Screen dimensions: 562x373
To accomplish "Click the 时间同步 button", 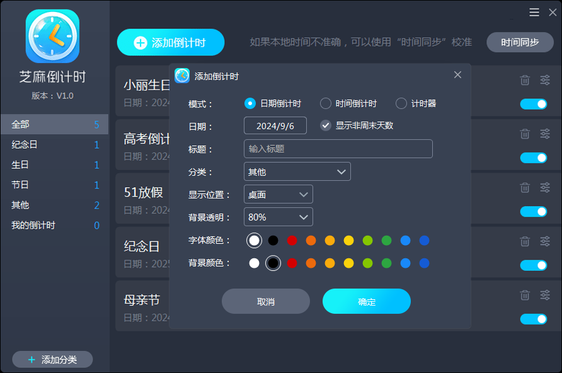I will [520, 42].
